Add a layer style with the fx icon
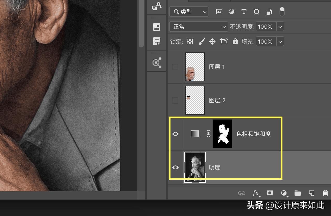This screenshot has width=331, height=216. 256,193
